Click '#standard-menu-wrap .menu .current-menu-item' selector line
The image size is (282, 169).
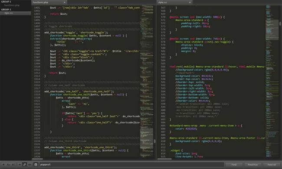click(206, 126)
